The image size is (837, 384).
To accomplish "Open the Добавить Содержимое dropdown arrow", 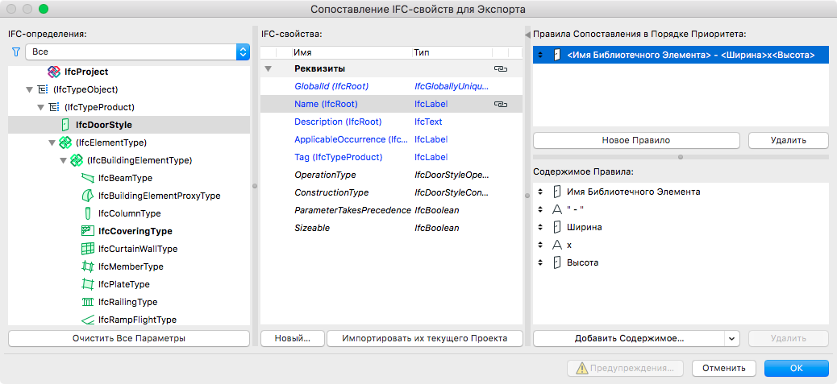I will point(732,339).
